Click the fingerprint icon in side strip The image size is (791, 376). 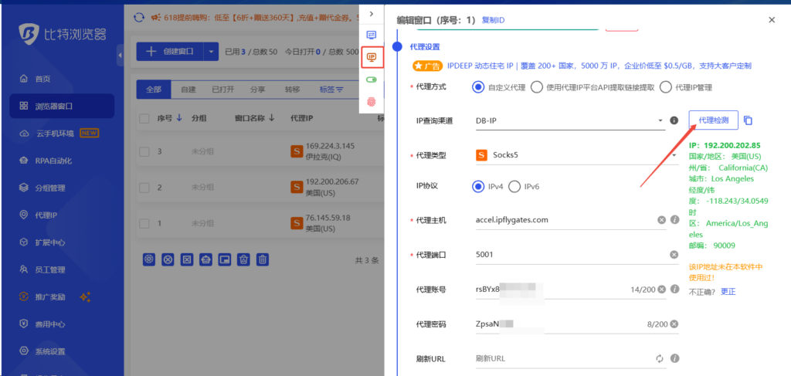point(372,103)
